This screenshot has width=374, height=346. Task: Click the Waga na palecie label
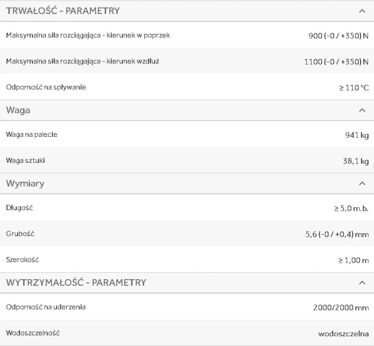coord(32,134)
